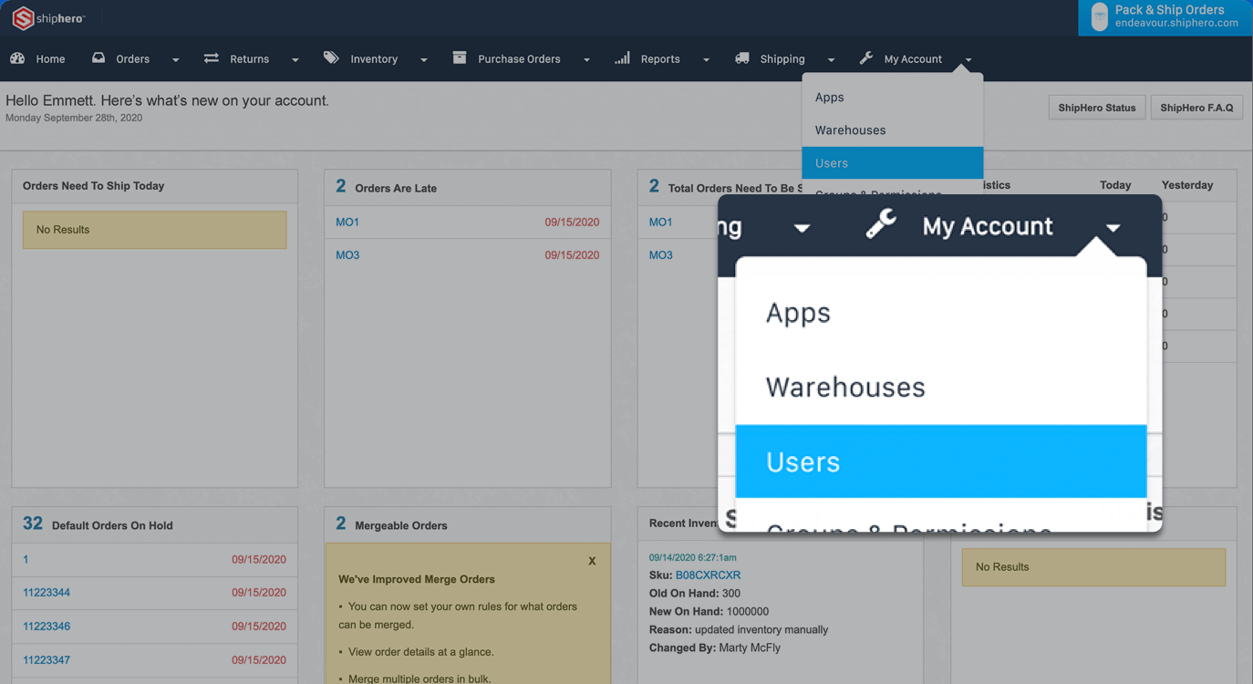Click the Pack & Ship Orders app icon

pos(1099,16)
